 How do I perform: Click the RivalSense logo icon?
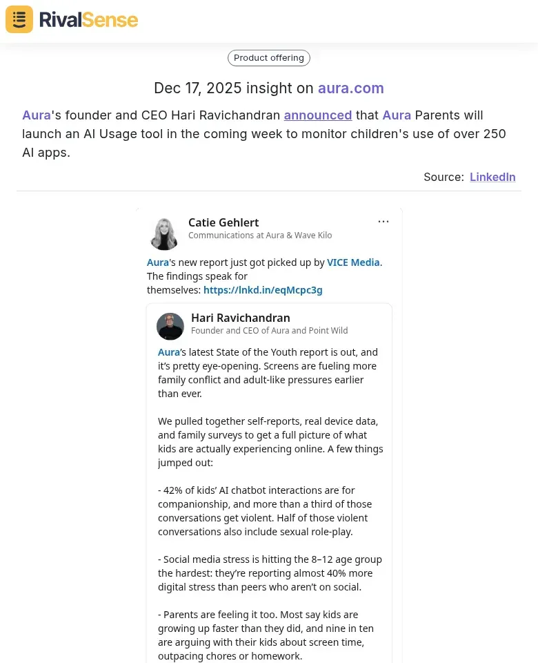pyautogui.click(x=19, y=19)
